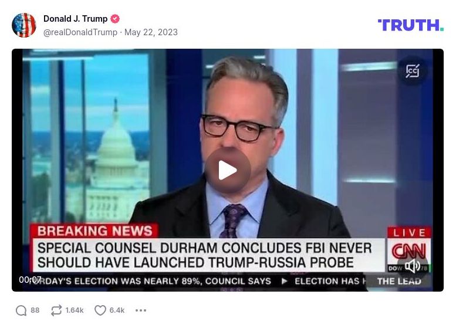Click the verified badge next to the name
Screen dimensions: 456x328
(x=115, y=19)
